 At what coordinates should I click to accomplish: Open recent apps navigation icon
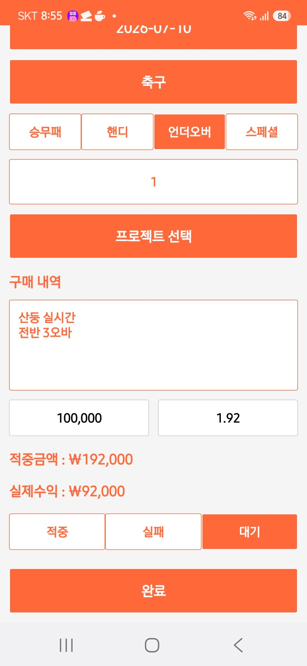pos(66,645)
